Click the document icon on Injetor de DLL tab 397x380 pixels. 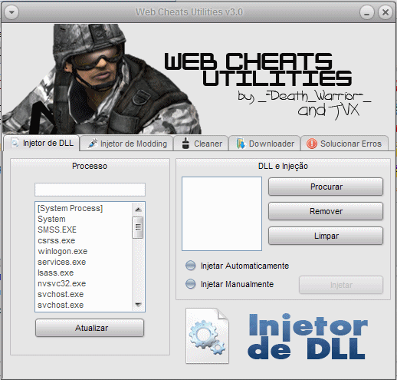tap(15, 143)
